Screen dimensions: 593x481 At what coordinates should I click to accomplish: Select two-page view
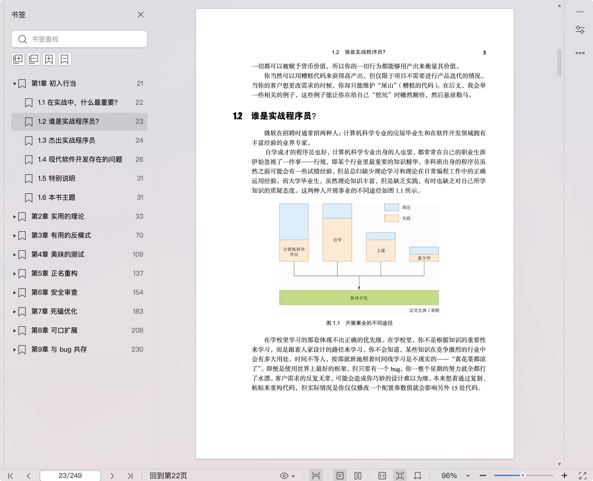pos(358,476)
